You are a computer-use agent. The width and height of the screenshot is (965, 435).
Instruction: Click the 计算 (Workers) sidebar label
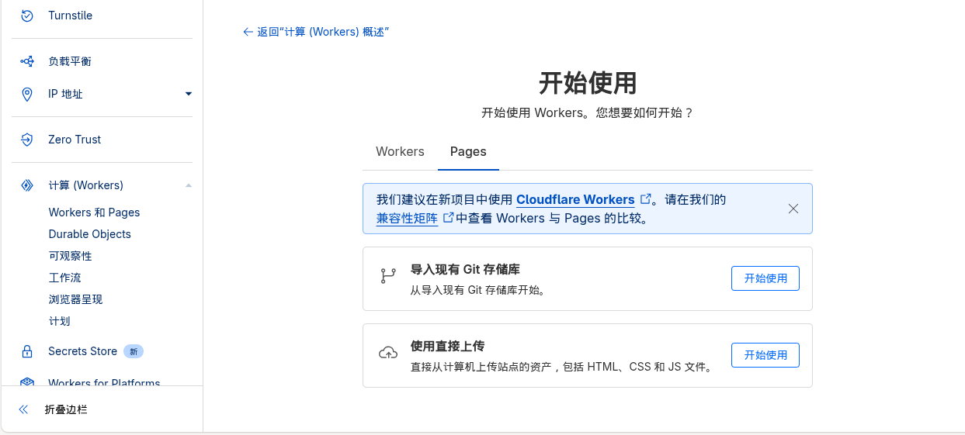pos(85,185)
